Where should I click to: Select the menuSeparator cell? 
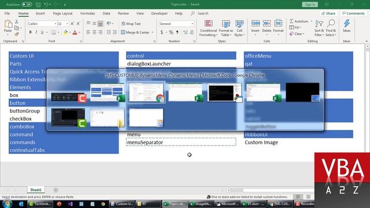[181, 142]
